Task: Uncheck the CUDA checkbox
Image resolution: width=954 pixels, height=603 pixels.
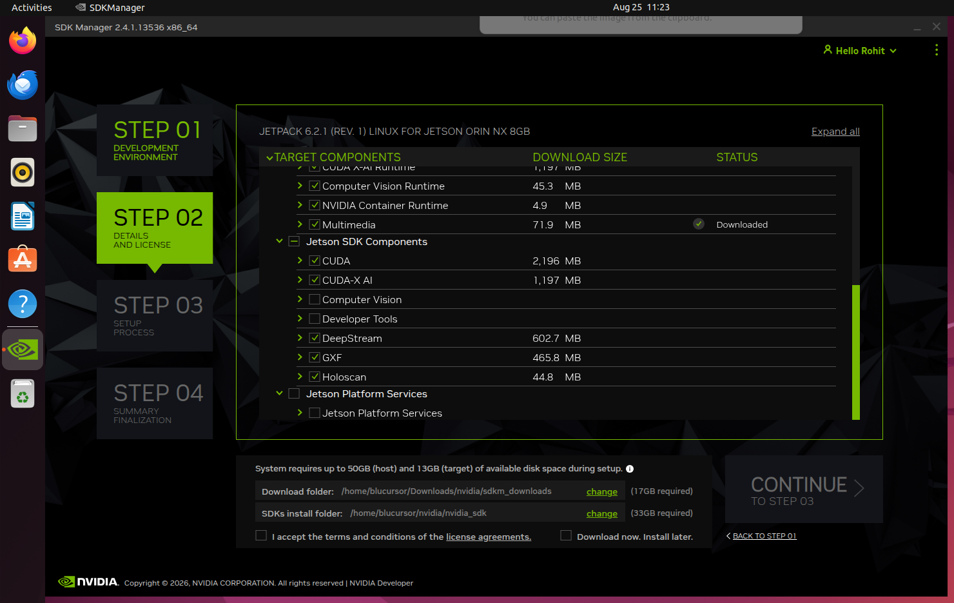Action: click(x=315, y=261)
